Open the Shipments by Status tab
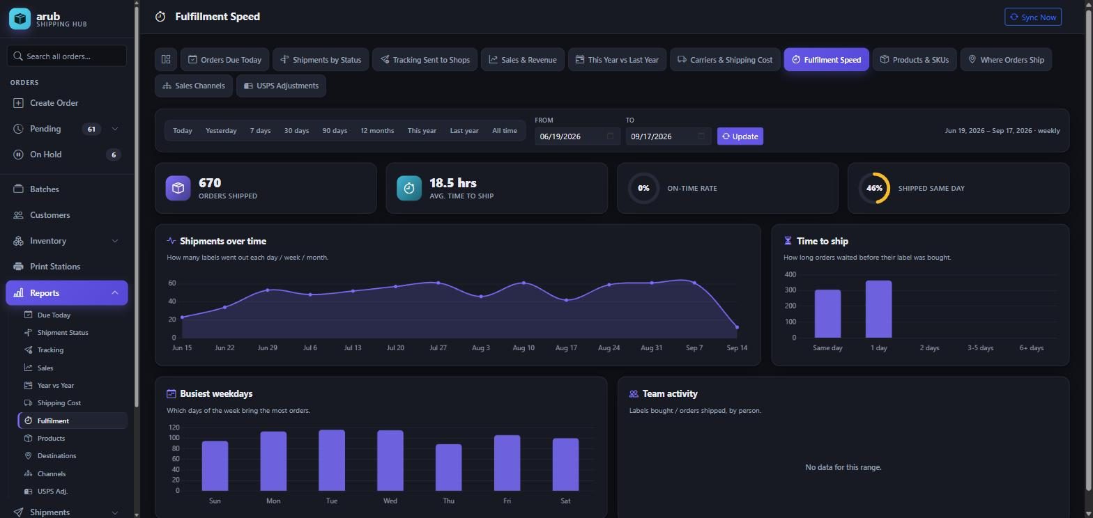Viewport: 1093px width, 518px height. (x=321, y=60)
